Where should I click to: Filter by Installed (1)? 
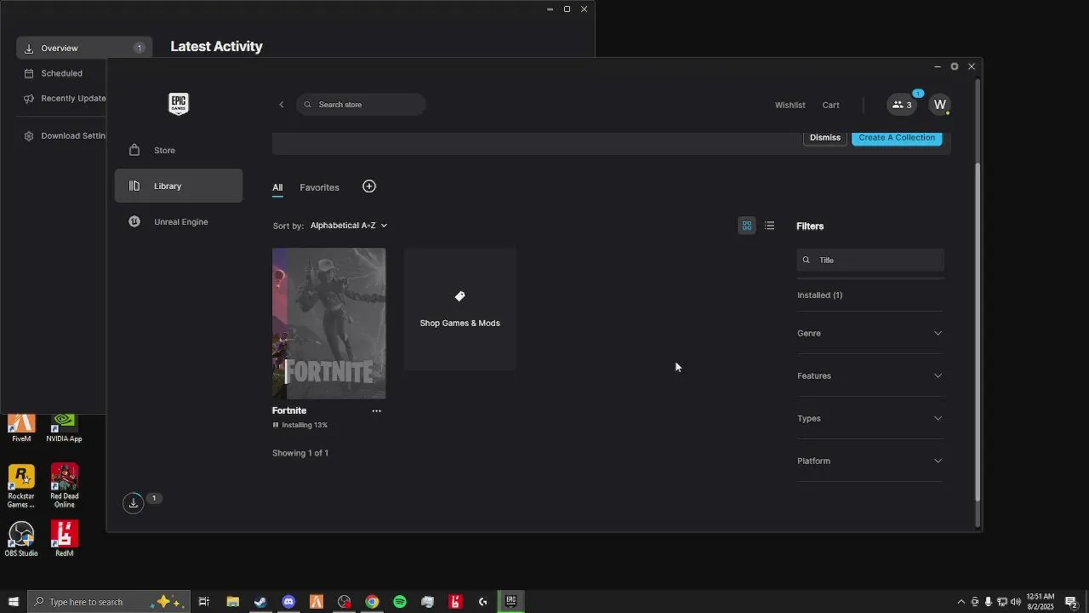coord(819,295)
